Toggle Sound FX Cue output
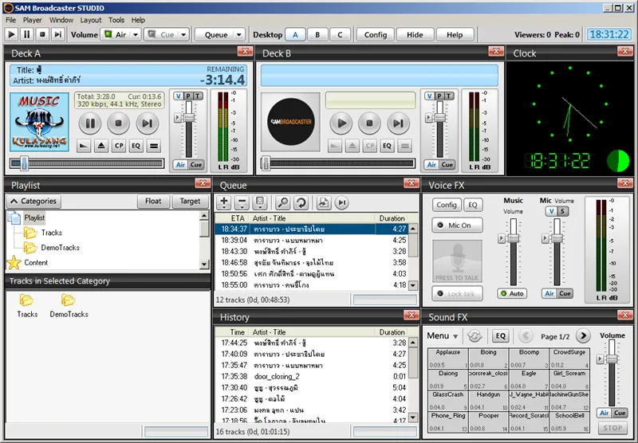Screen dimensions: 638x443 tap(620, 413)
